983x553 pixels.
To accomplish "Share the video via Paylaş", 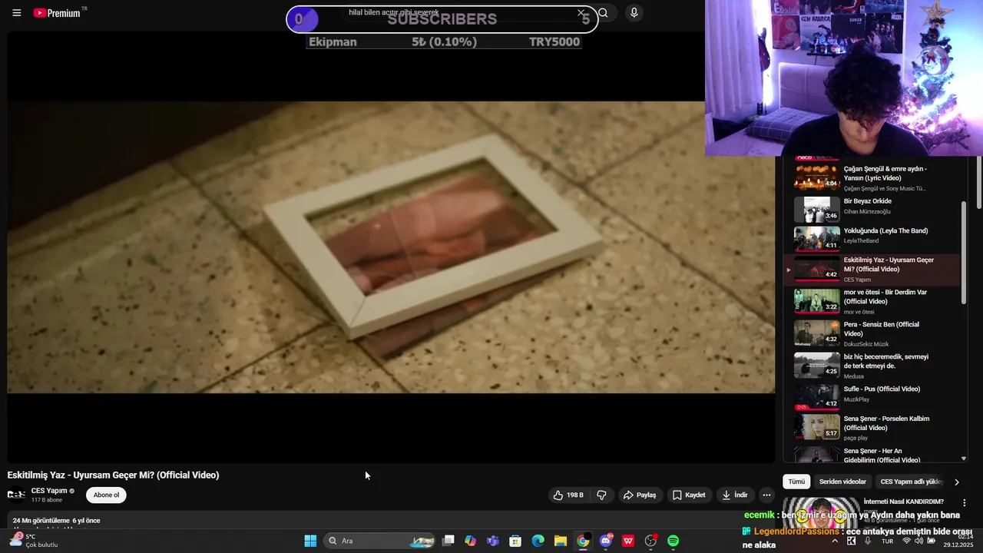I will 639,495.
